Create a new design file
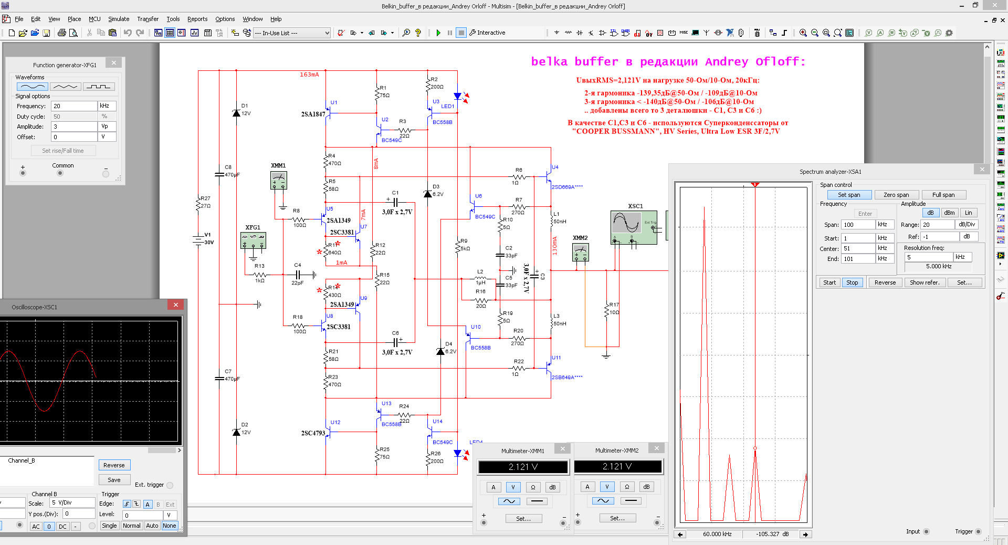The width and height of the screenshot is (1008, 545). tap(12, 33)
